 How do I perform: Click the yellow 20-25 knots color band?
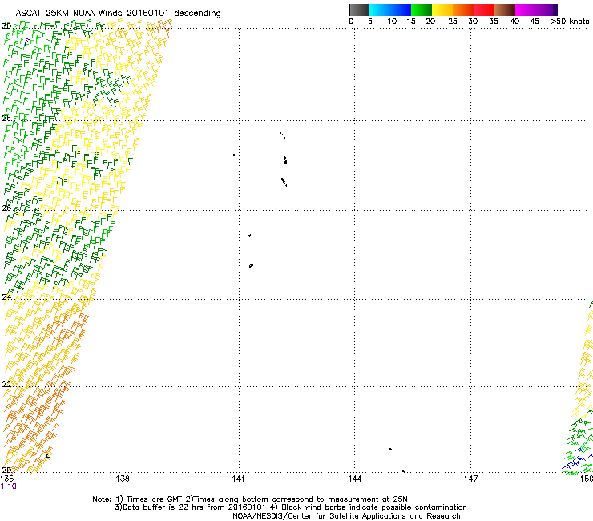(442, 10)
